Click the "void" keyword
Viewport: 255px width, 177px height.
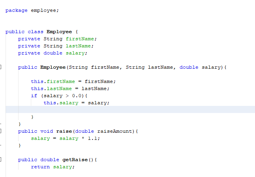(x=47, y=131)
